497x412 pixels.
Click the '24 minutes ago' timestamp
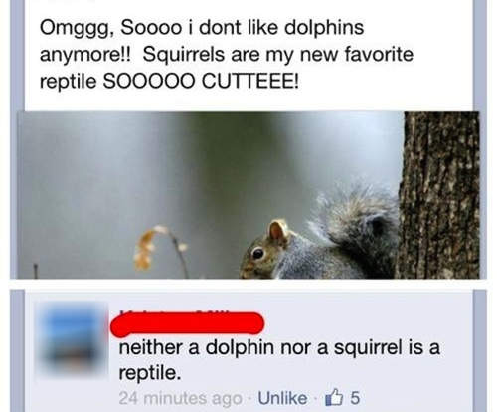coord(180,398)
